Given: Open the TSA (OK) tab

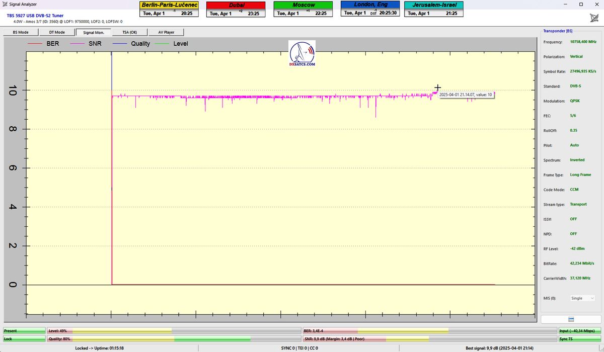Looking at the screenshot, I should coord(129,32).
